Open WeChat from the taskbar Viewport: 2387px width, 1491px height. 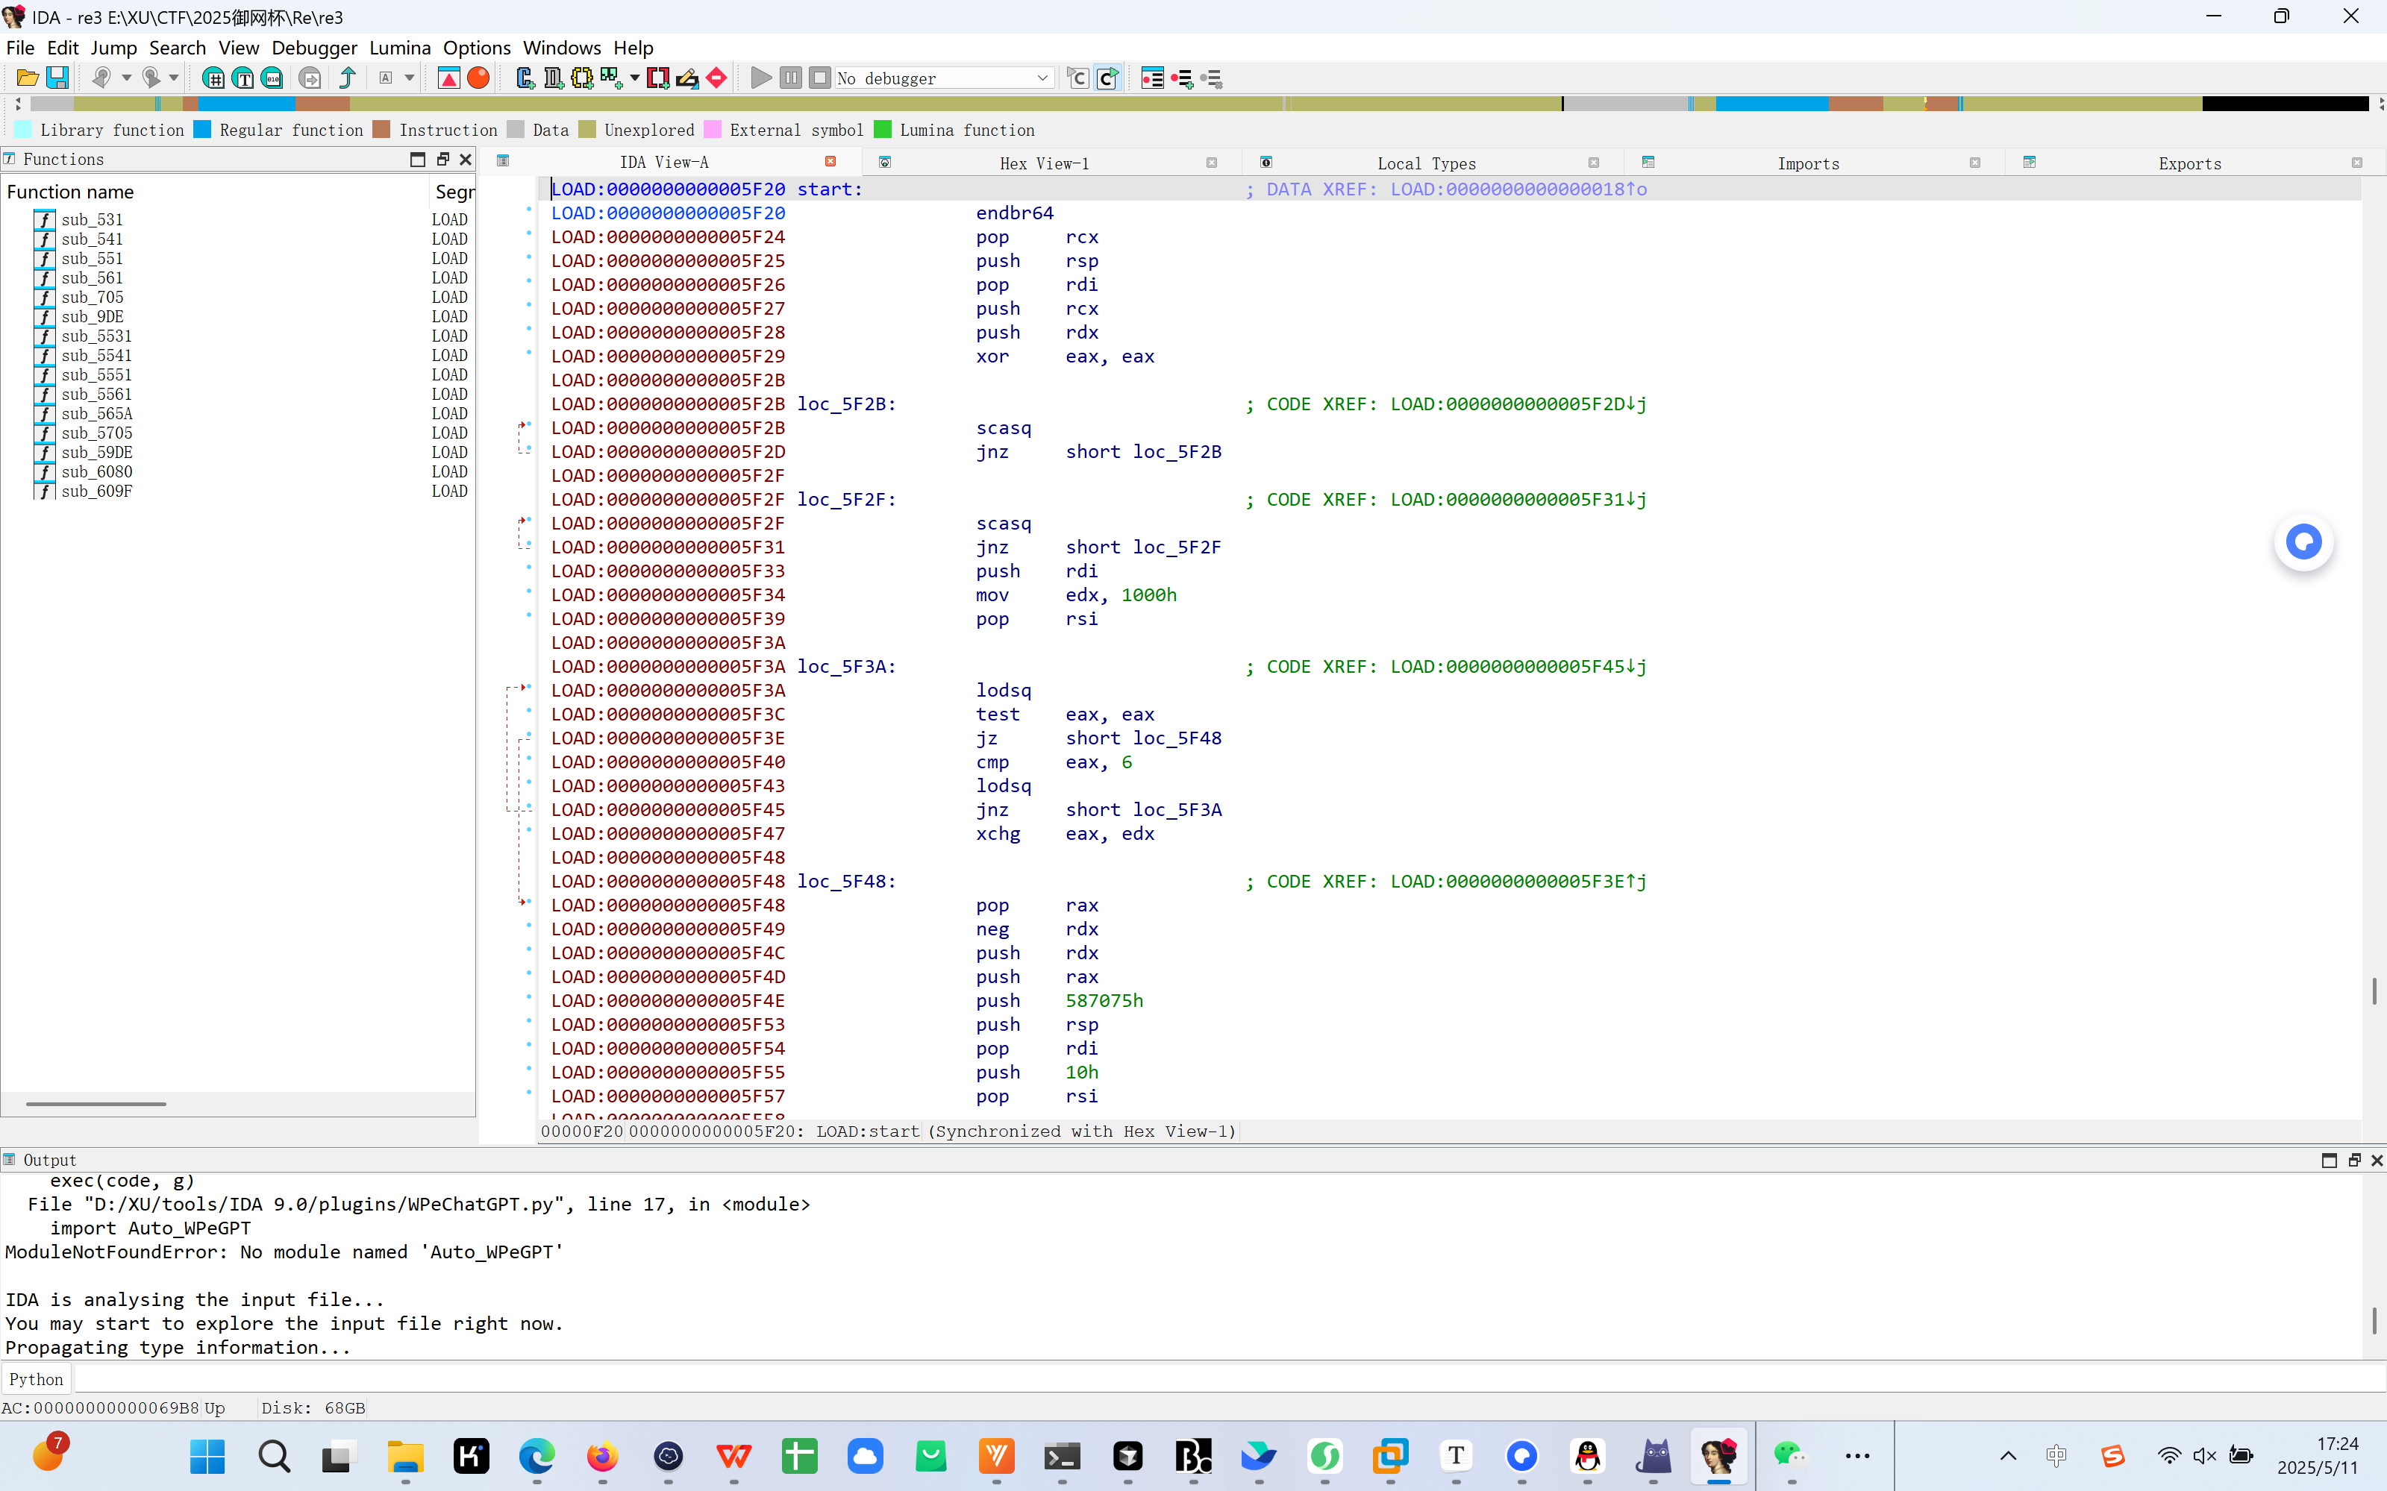tap(1789, 1455)
